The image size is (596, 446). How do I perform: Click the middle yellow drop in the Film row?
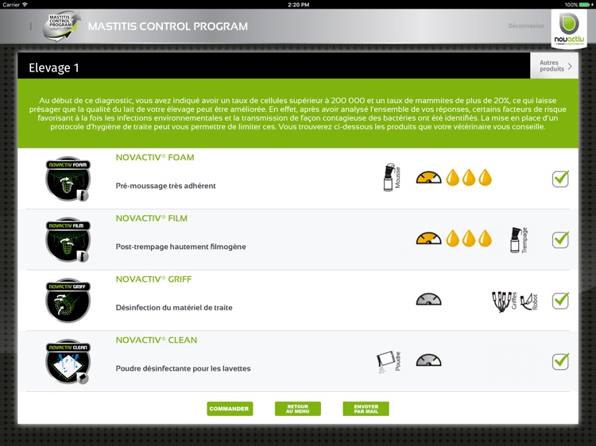pyautogui.click(x=469, y=238)
